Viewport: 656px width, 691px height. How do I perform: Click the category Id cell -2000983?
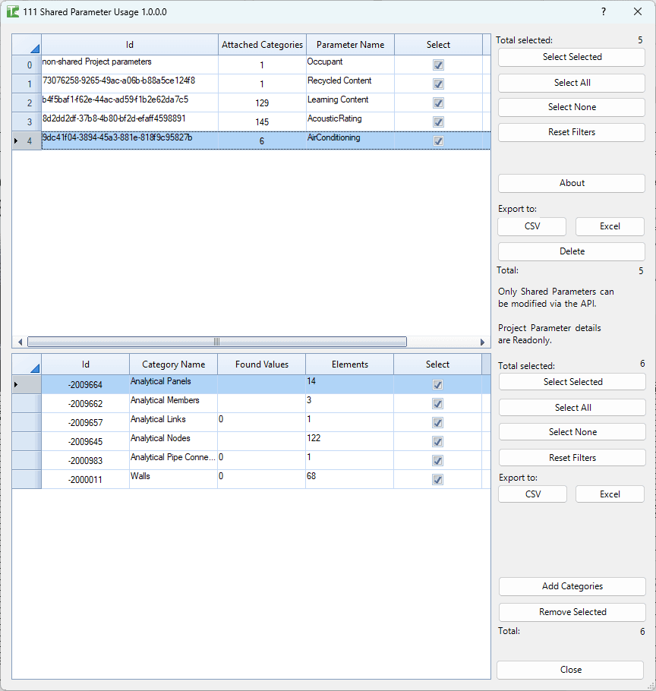coord(86,460)
